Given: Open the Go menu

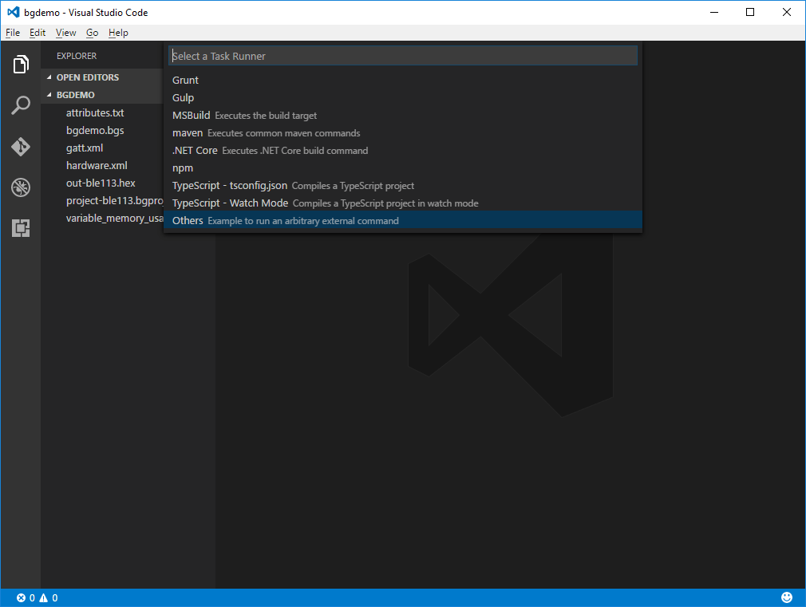Looking at the screenshot, I should click(92, 33).
